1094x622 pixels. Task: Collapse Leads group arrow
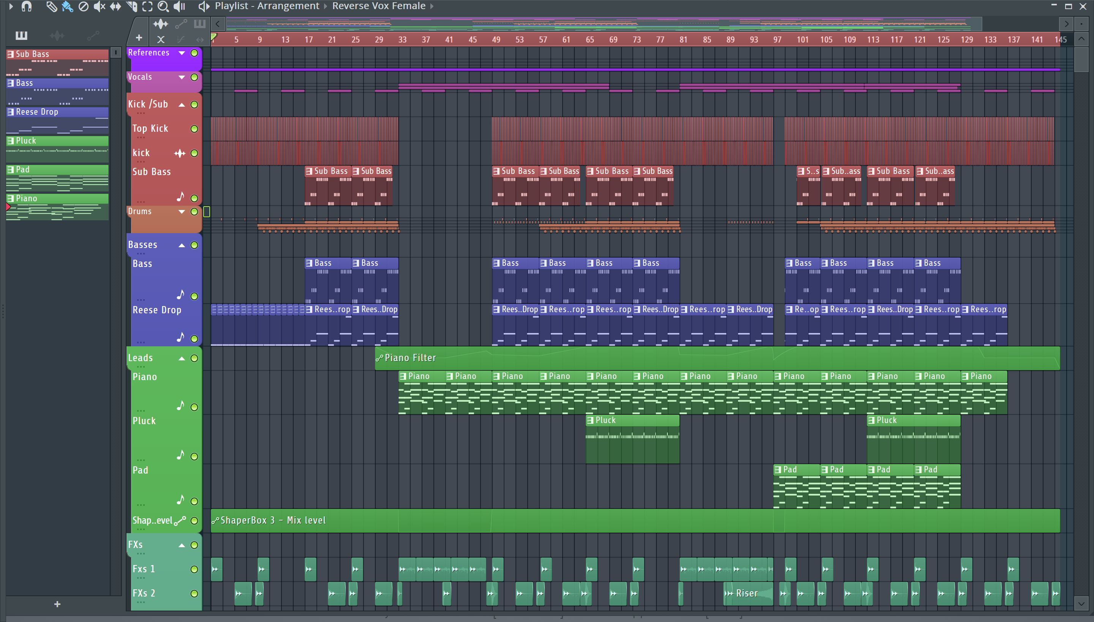click(182, 358)
